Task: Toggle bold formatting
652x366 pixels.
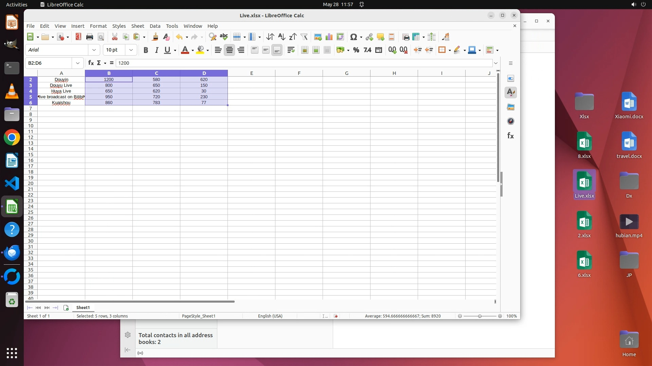Action: [146, 50]
